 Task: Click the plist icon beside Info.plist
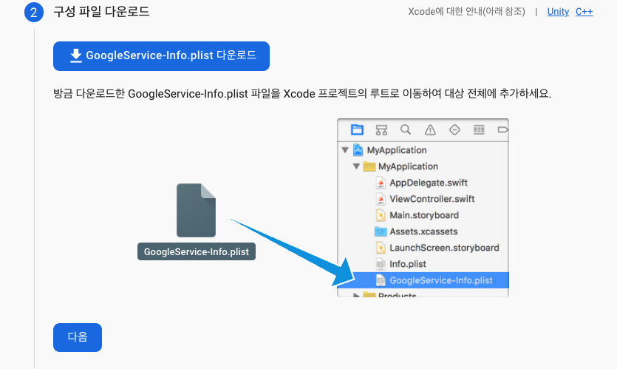tap(381, 264)
